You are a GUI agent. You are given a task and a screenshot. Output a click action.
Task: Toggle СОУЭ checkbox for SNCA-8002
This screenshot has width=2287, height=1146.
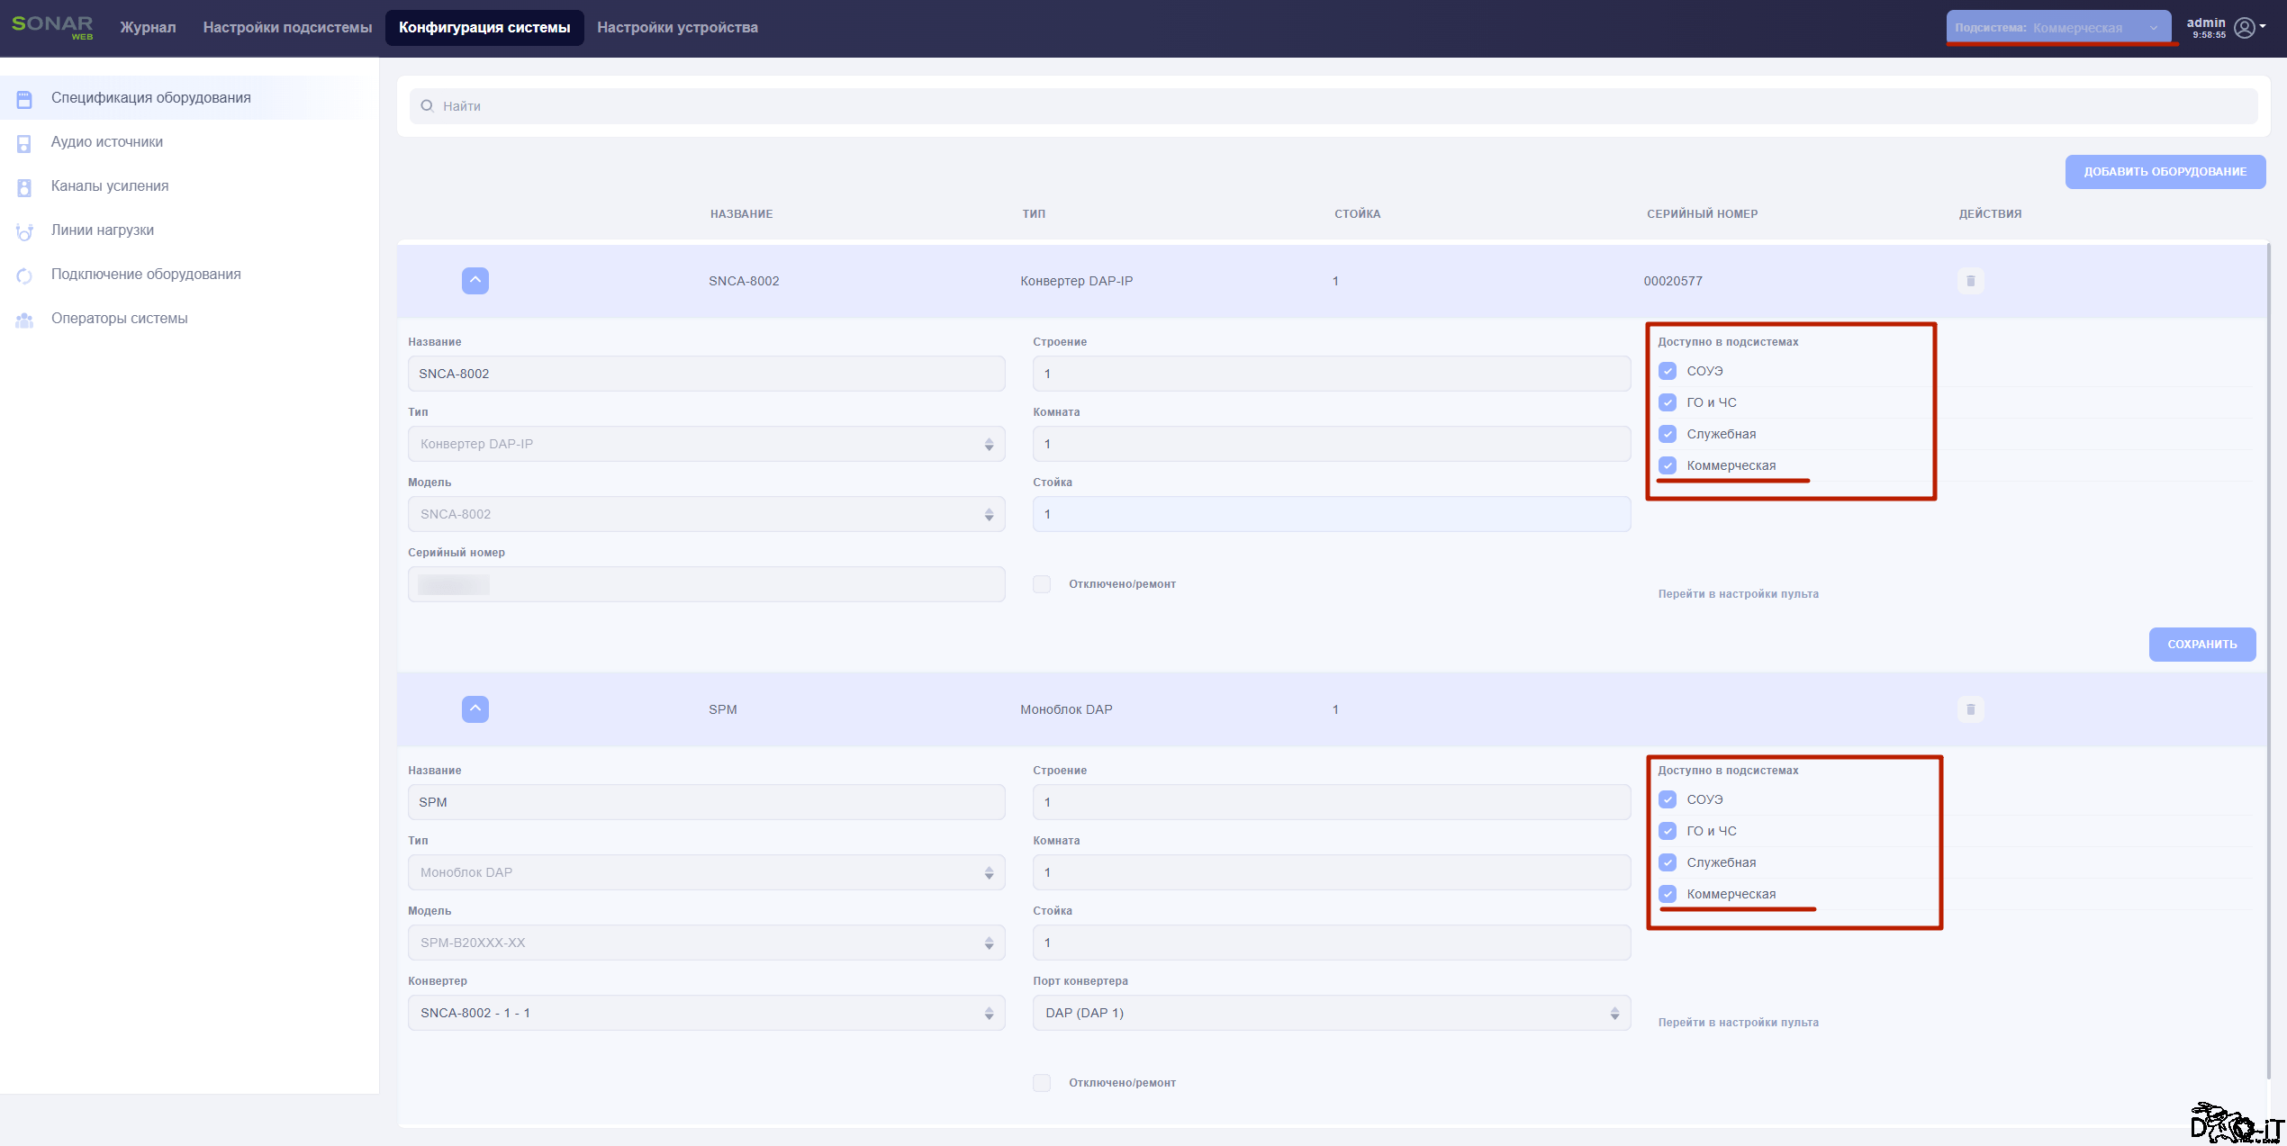point(1668,371)
